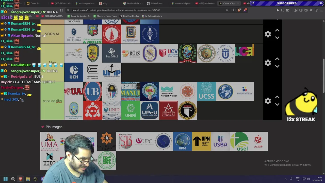Pick the UMA María Auxiliadora logo
The height and width of the screenshot is (183, 325).
(x=50, y=141)
